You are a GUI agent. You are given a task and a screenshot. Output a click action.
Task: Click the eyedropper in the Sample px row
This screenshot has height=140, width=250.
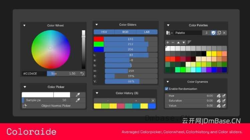coord(78,100)
